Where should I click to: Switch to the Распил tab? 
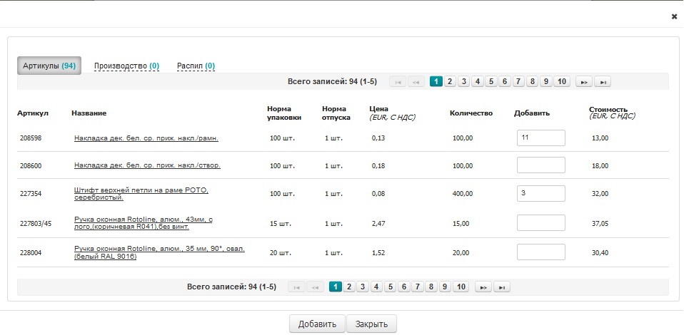click(x=196, y=66)
